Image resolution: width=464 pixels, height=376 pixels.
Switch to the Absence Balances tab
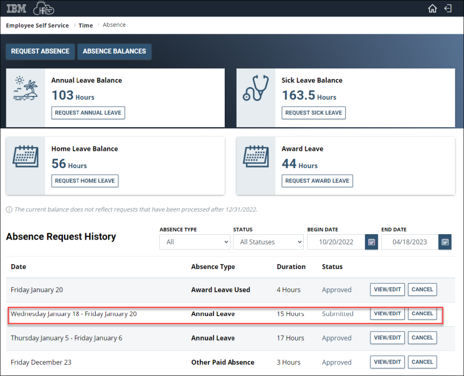pyautogui.click(x=114, y=52)
